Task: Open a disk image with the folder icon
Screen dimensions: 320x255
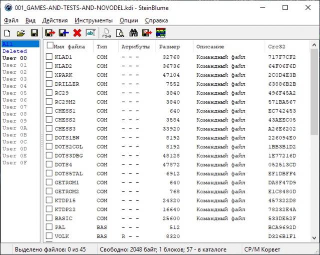Action: (20, 33)
